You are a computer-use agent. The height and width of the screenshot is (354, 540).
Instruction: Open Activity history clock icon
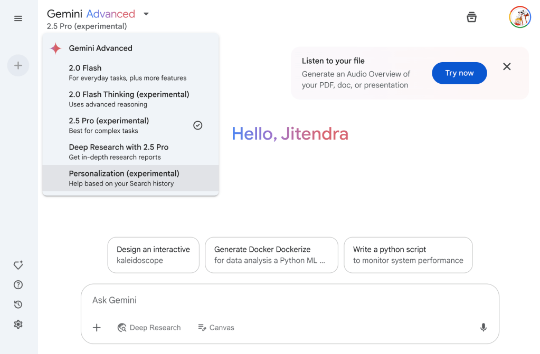(18, 304)
